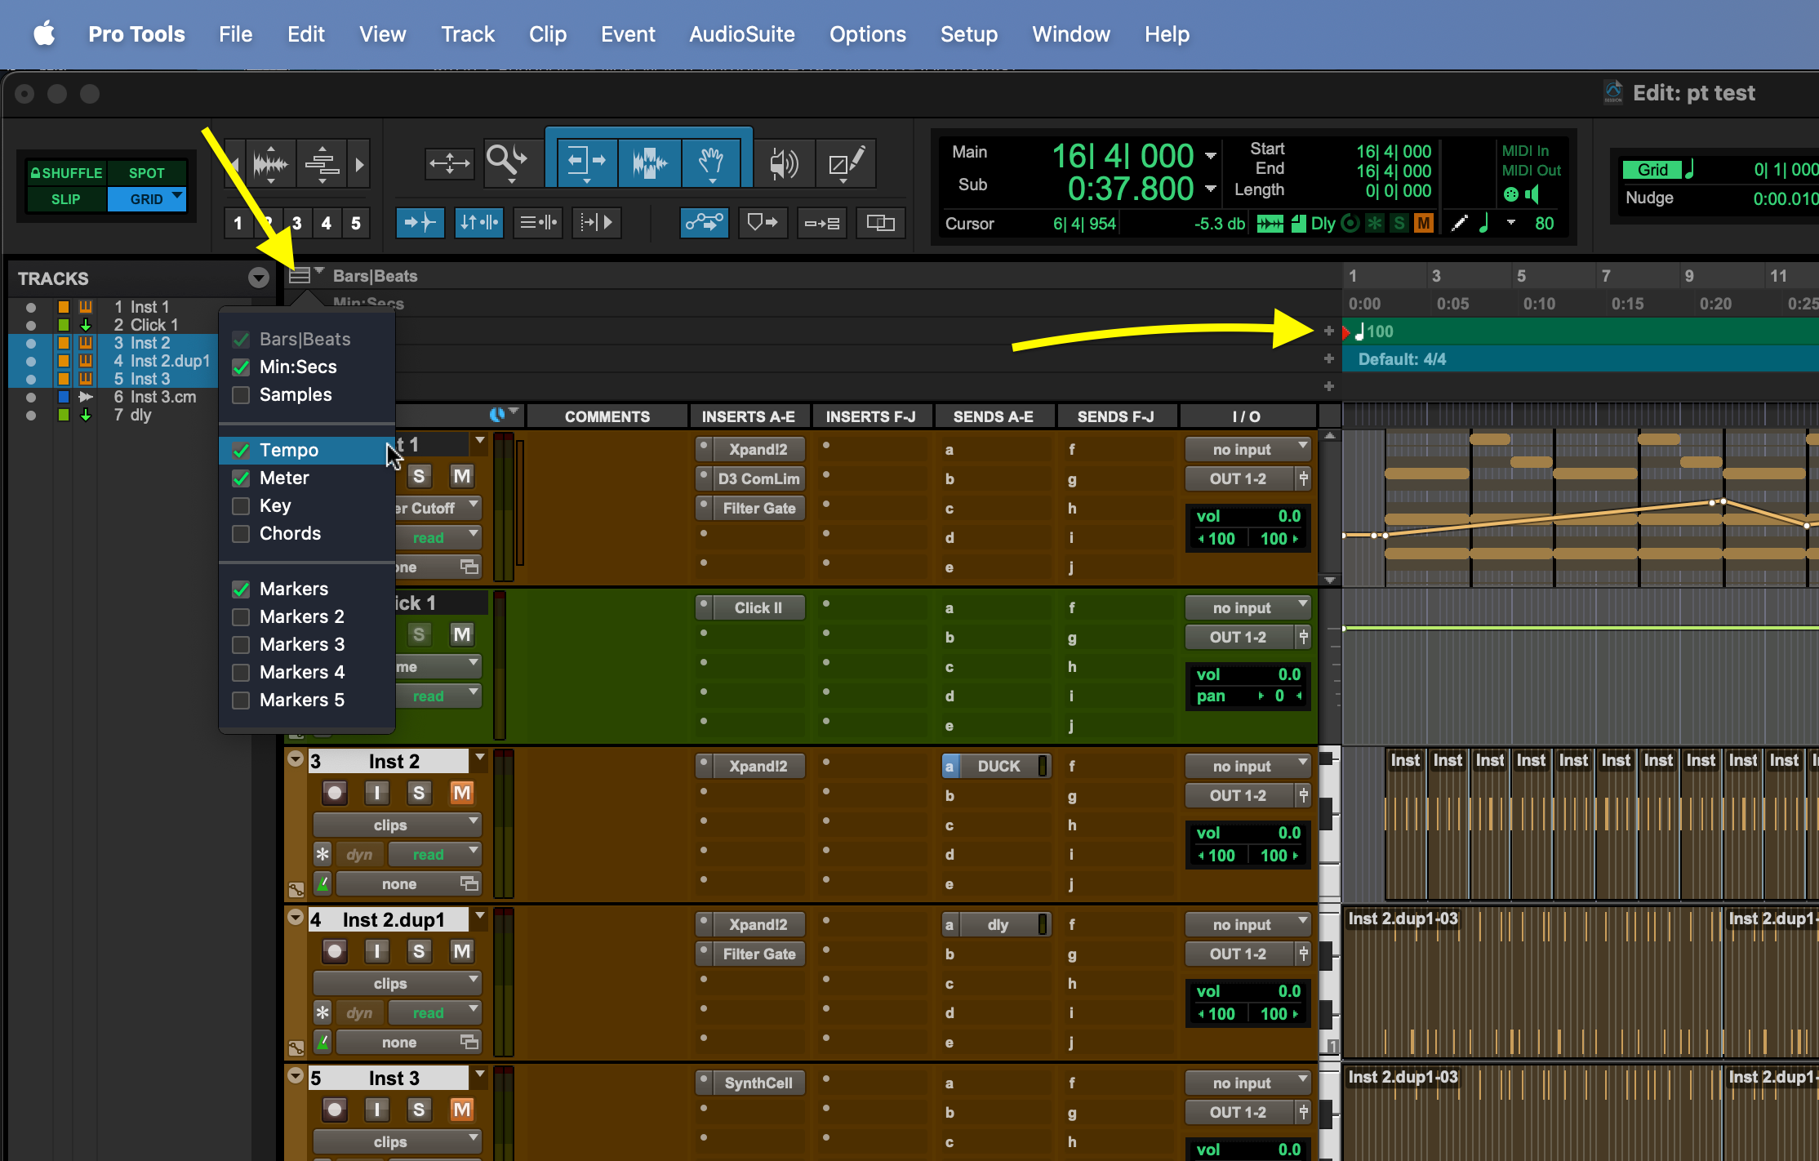Screen dimensions: 1819x1161
Task: Enable the Markers 2 ruler
Action: tap(241, 617)
